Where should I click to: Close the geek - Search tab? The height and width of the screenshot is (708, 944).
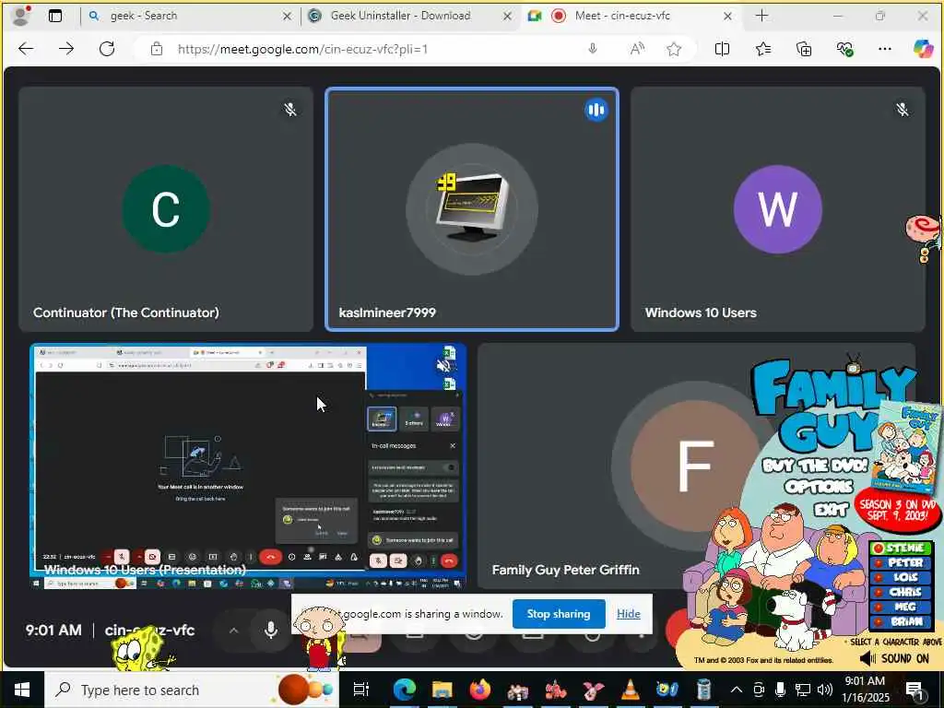pos(288,17)
